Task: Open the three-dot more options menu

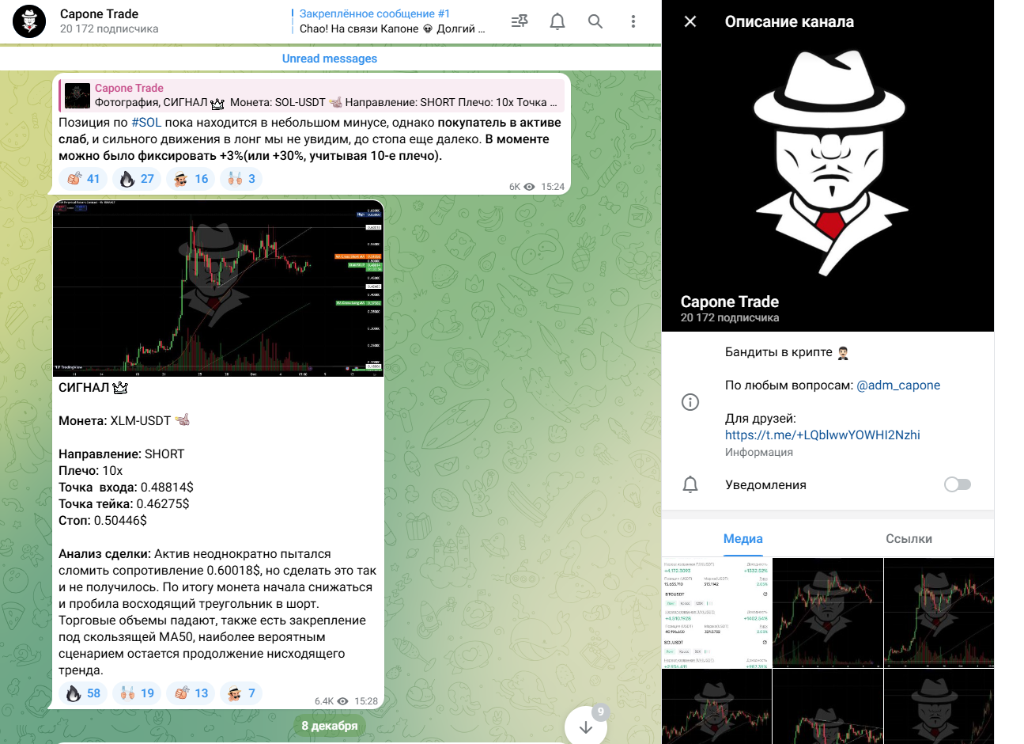Action: coord(633,21)
